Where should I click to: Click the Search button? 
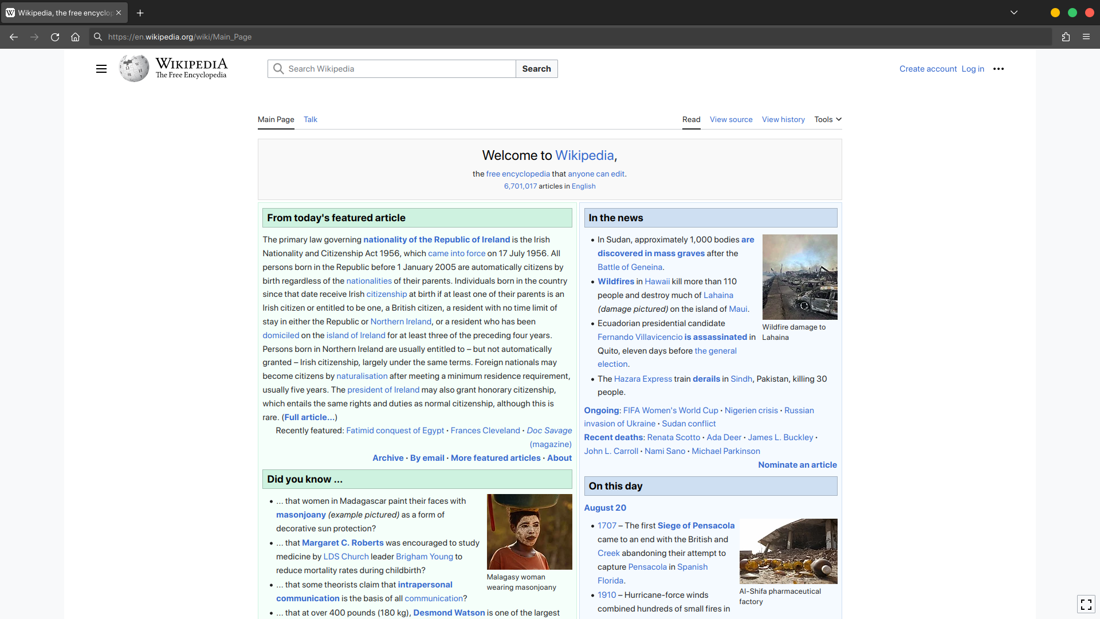[536, 69]
